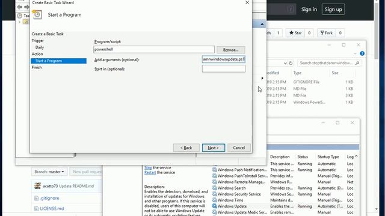The image size is (385, 216).
Task: Click Next in the task wizard
Action: [x=214, y=148]
